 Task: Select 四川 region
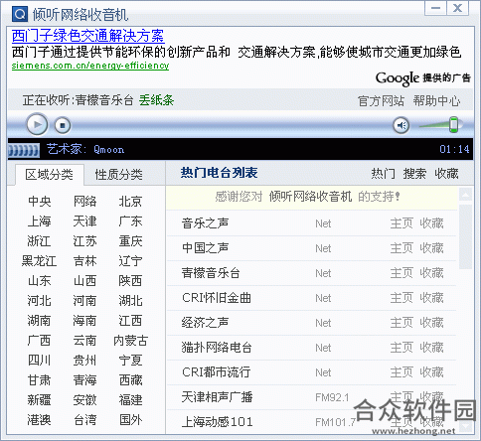click(x=39, y=361)
